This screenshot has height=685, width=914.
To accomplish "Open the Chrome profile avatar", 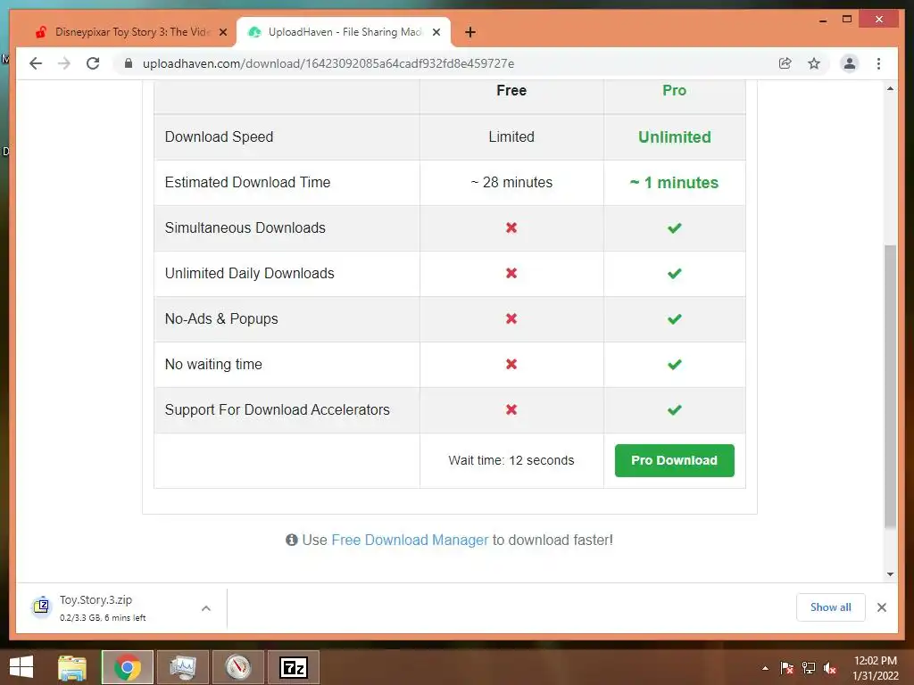I will 850,63.
